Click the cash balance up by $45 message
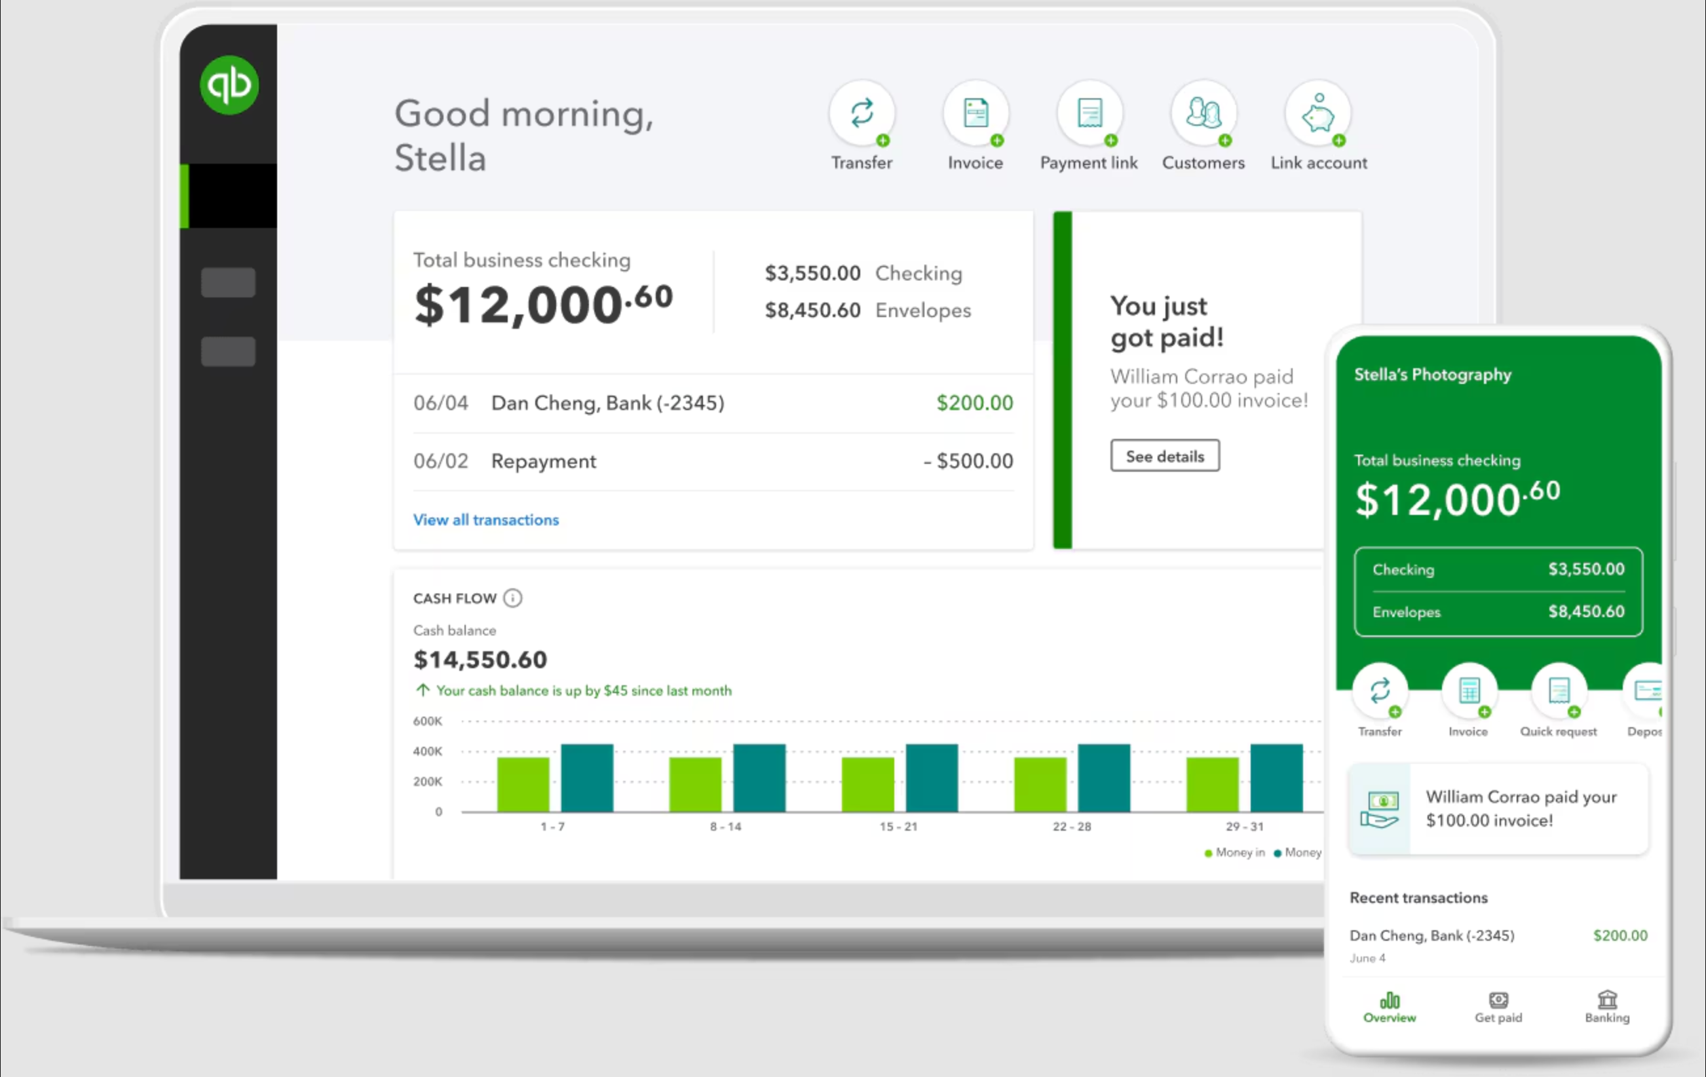 (x=573, y=690)
